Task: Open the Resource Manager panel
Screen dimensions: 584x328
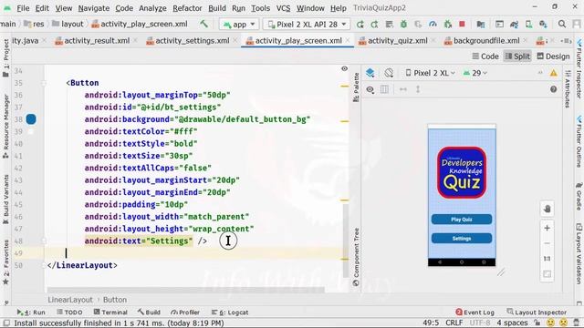Action: click(x=5, y=127)
